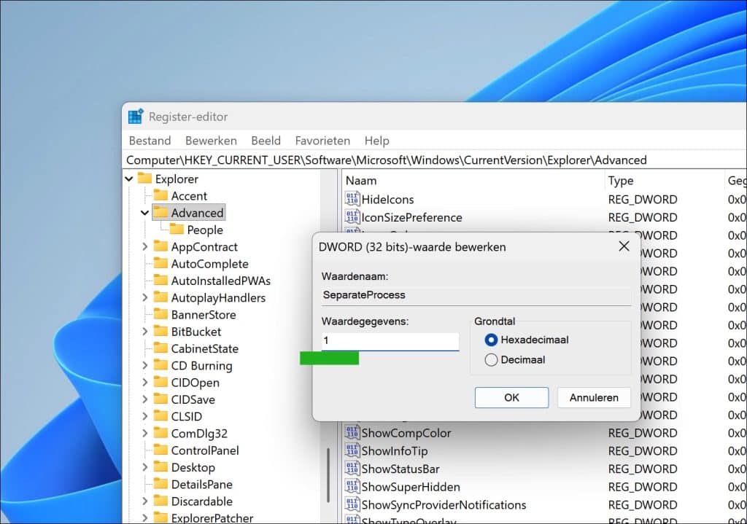Open the Bewerken menu
747x524 pixels.
coord(211,141)
